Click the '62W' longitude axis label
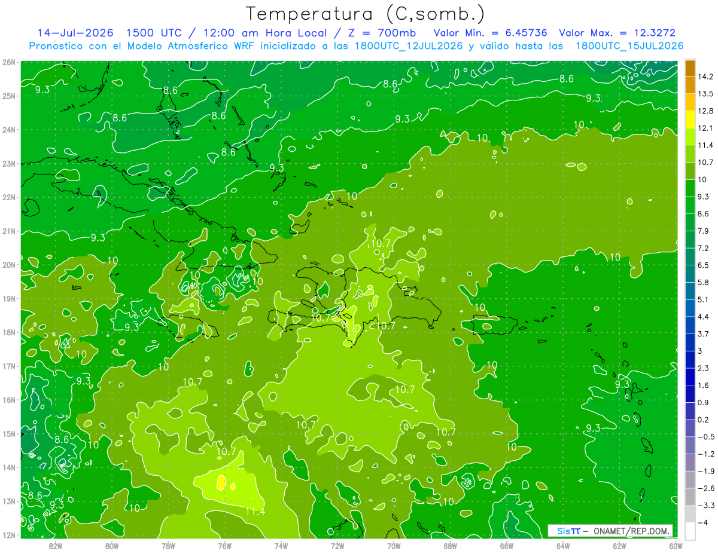This screenshot has width=718, height=554. point(619,545)
